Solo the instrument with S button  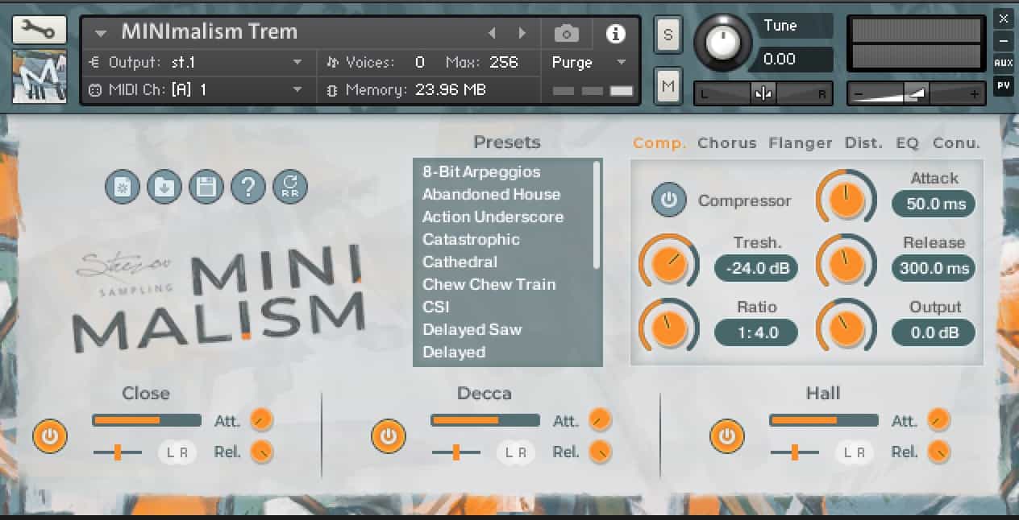pos(668,34)
